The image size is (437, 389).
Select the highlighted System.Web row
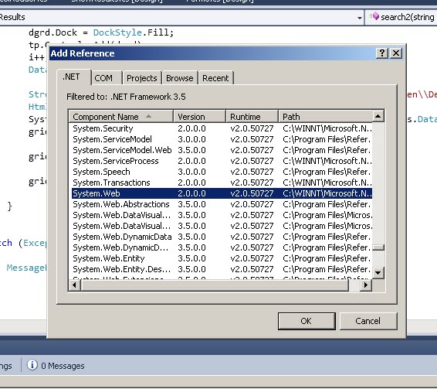click(x=222, y=193)
